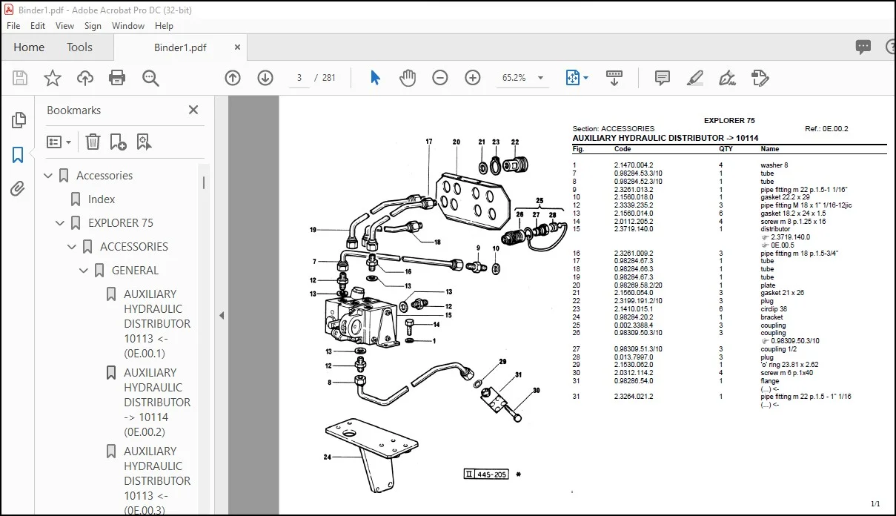Open the bookmark options dropdown menu
This screenshot has width=896, height=516.
(59, 142)
